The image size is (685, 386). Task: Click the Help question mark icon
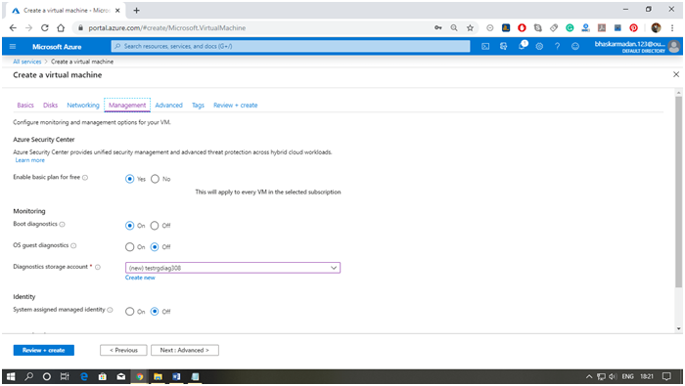(558, 46)
